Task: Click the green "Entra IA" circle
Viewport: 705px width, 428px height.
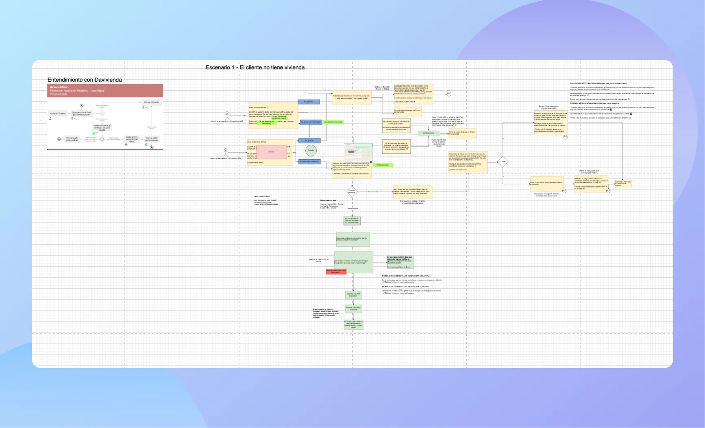Action: [311, 150]
